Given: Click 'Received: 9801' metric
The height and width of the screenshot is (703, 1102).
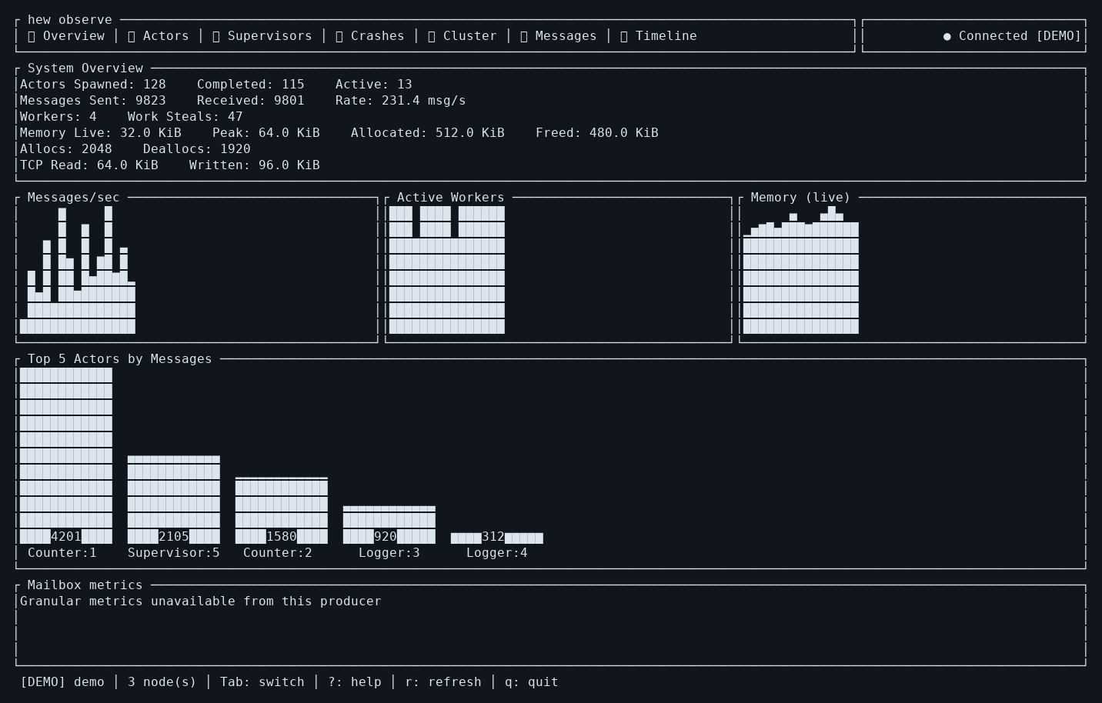Looking at the screenshot, I should click(x=251, y=101).
